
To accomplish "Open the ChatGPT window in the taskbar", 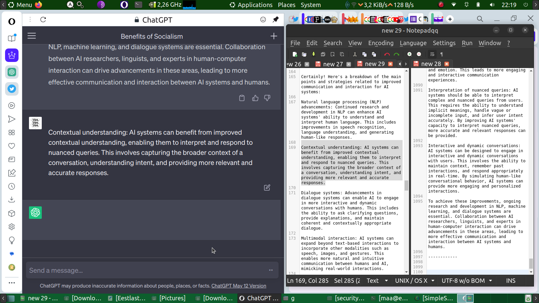I will [259, 298].
